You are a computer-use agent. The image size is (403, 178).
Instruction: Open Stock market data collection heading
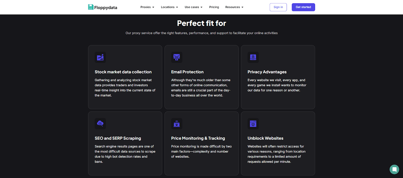(123, 72)
